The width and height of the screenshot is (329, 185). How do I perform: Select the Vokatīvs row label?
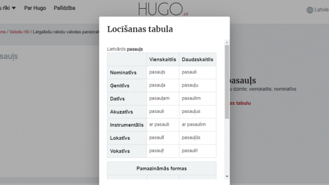127,151
